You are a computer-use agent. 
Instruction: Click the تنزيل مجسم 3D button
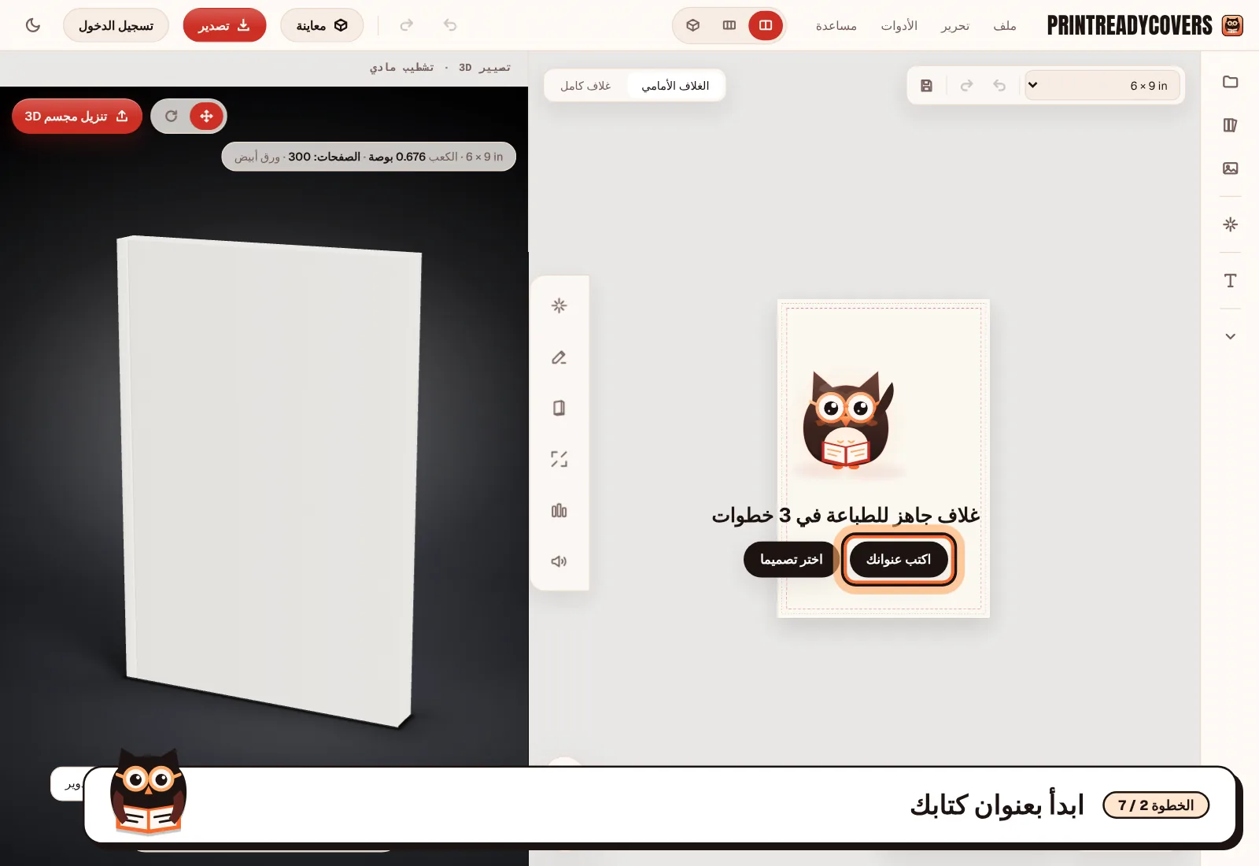[x=77, y=116]
